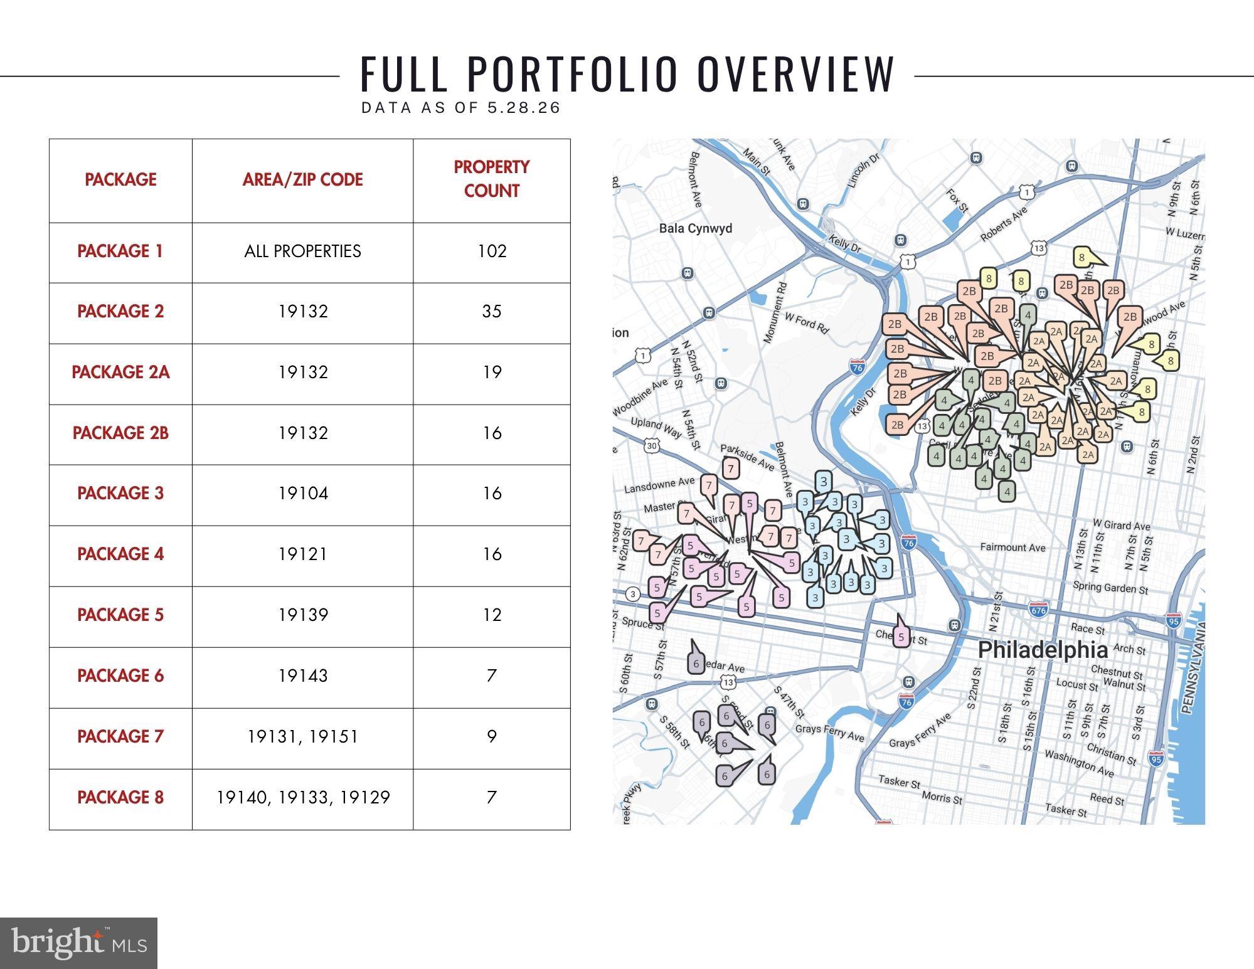Image resolution: width=1254 pixels, height=969 pixels.
Task: Select the PACKAGE 7 row label
Action: click(x=120, y=736)
